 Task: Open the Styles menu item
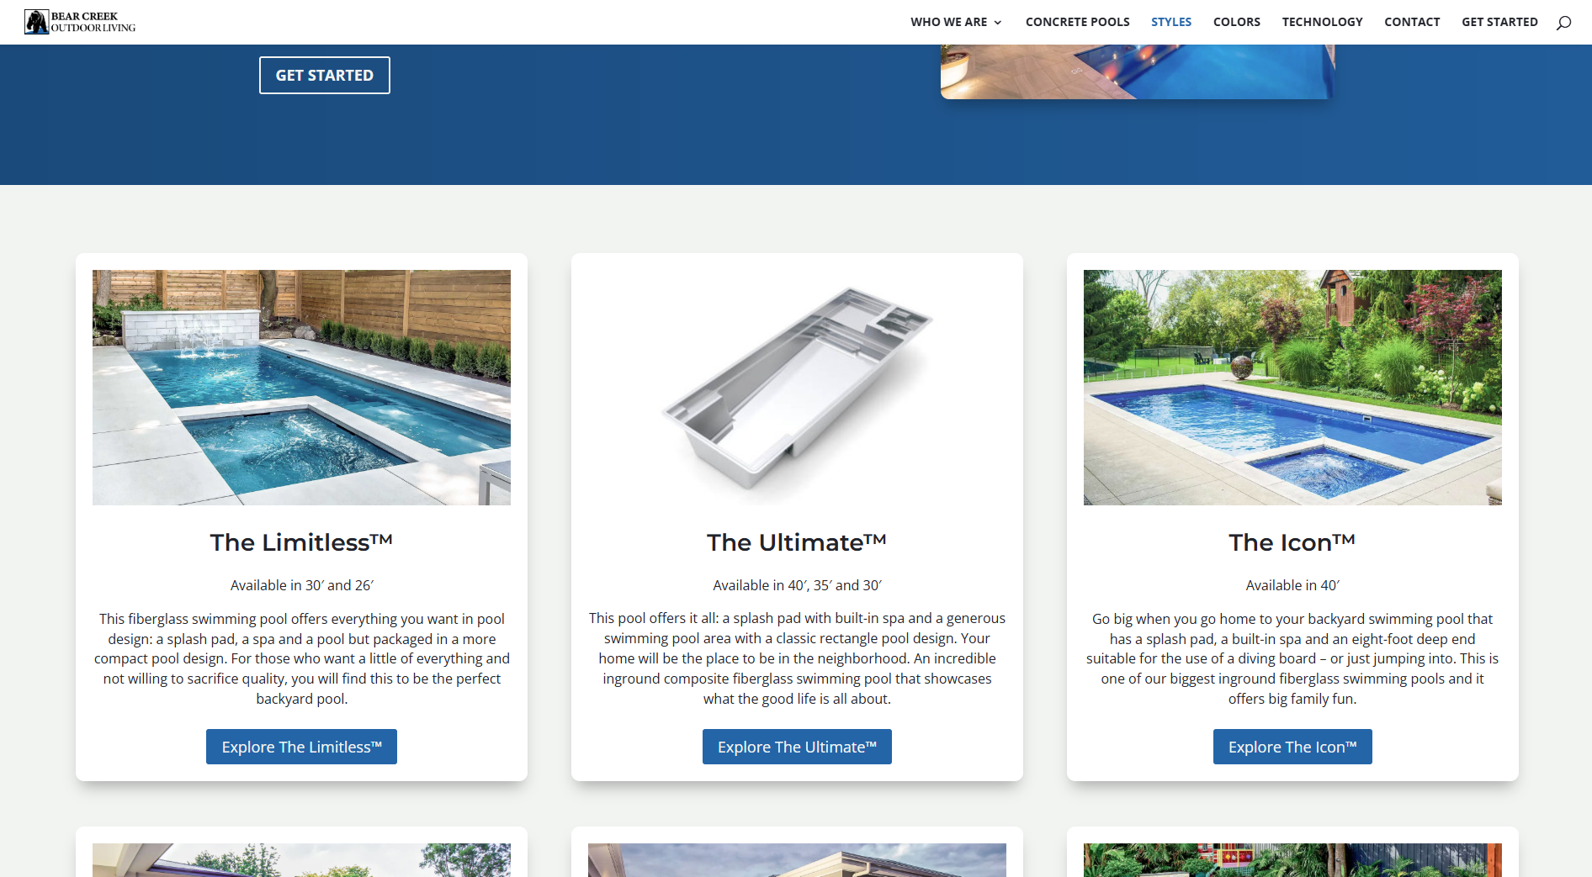pyautogui.click(x=1171, y=22)
